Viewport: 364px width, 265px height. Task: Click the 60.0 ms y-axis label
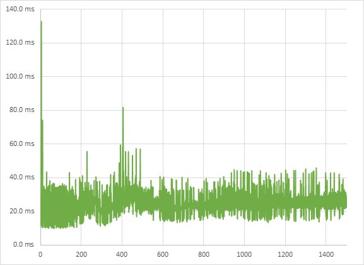point(22,144)
